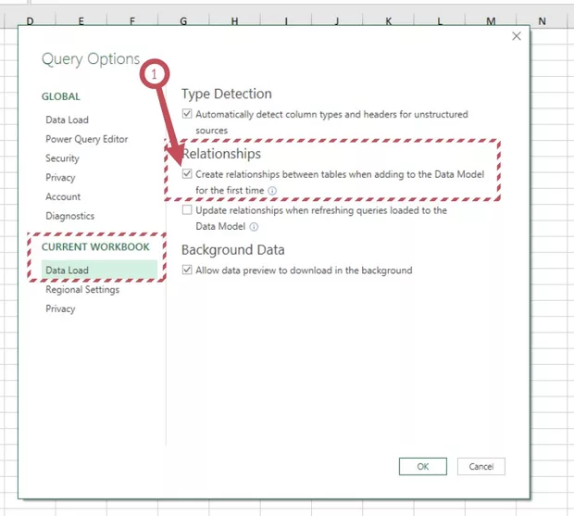Open Diagnostics settings
This screenshot has height=516, width=574.
pyautogui.click(x=70, y=216)
